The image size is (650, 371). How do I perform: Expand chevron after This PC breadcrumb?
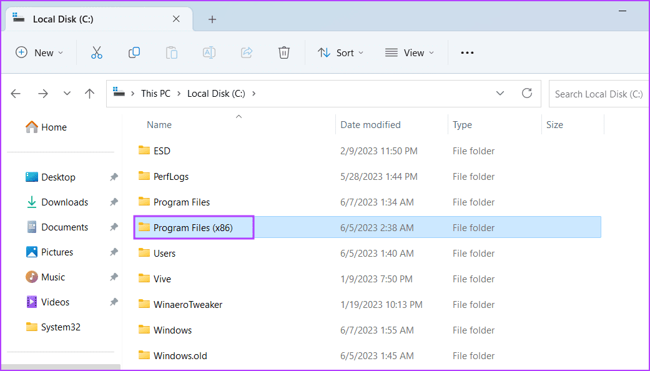(x=179, y=94)
